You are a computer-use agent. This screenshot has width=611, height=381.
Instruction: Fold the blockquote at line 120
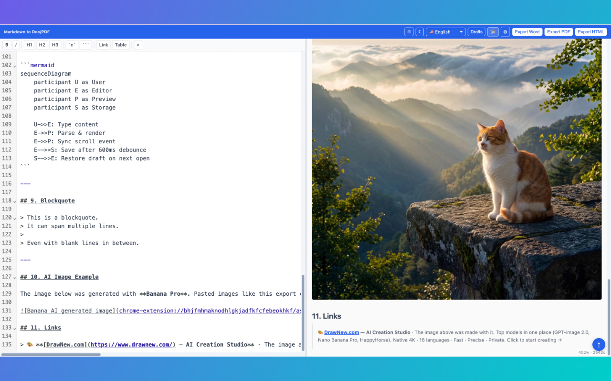(15, 218)
